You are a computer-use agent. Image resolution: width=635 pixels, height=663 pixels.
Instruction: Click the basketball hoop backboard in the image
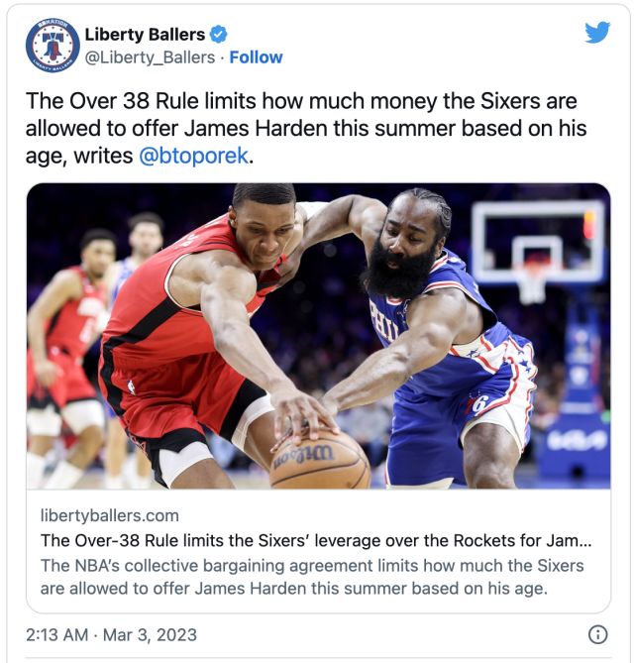(x=538, y=243)
